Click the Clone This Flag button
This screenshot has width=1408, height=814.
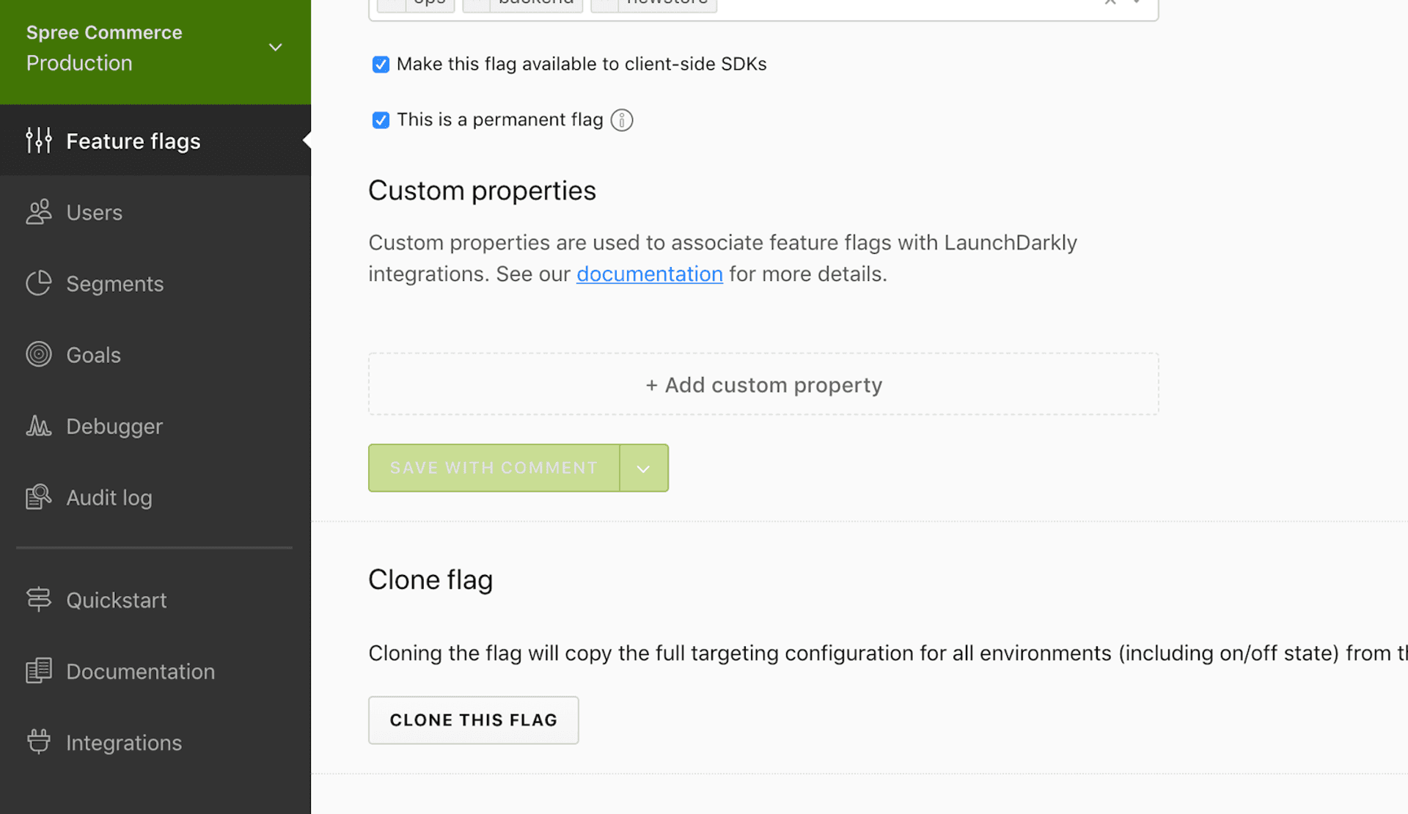[x=473, y=719]
